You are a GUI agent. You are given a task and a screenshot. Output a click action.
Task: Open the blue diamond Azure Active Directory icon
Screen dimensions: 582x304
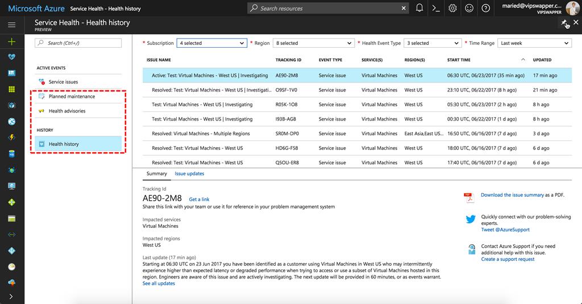(11, 251)
